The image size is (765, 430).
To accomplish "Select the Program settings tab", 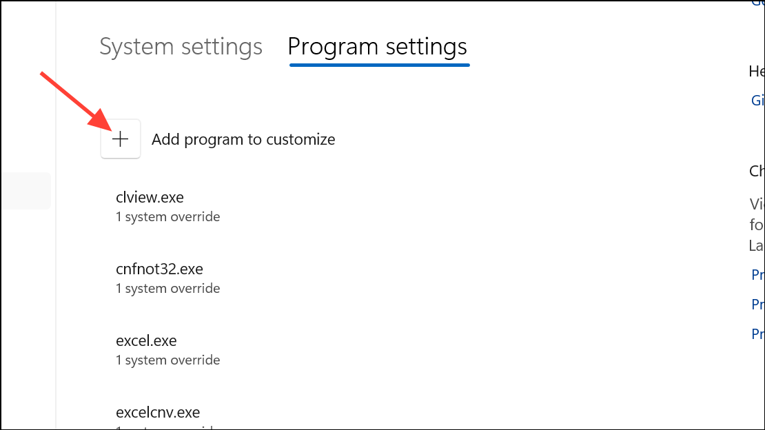I will point(377,47).
